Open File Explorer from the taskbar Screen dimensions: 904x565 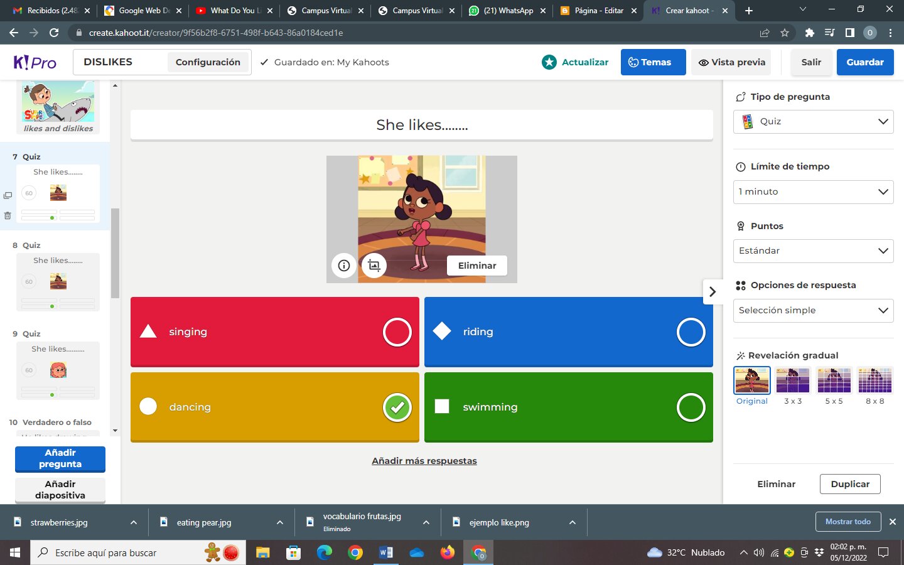click(x=263, y=552)
